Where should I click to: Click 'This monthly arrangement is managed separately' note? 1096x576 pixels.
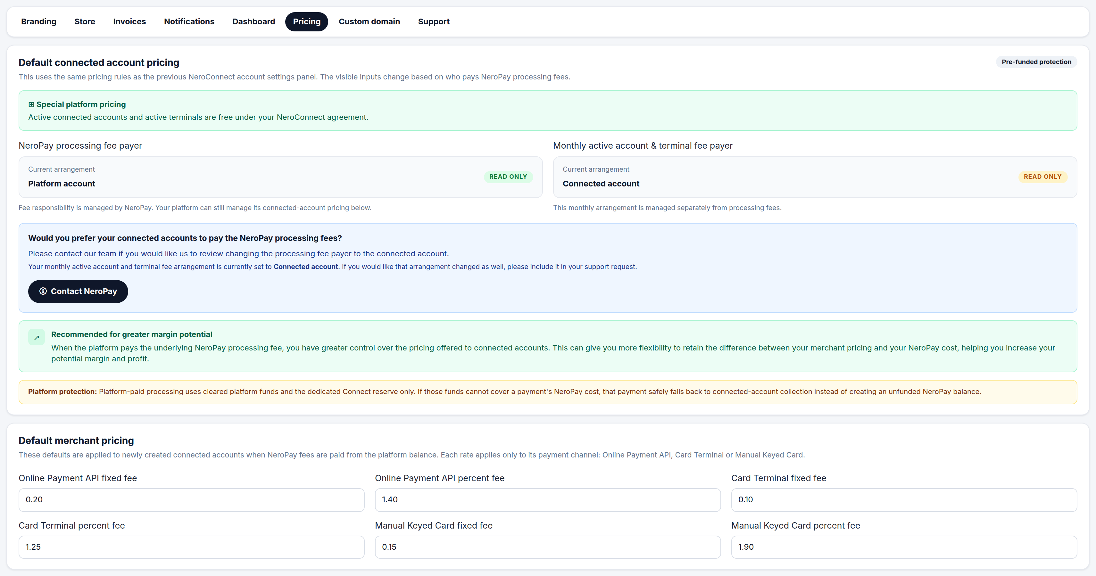point(667,208)
